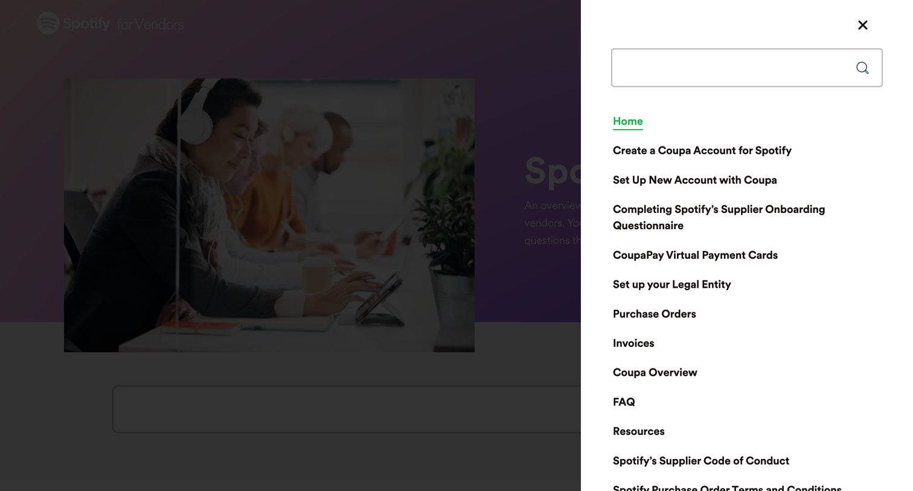Click the hero photo of woman with headphones
Screen dimensions: 913x491
click(x=269, y=215)
